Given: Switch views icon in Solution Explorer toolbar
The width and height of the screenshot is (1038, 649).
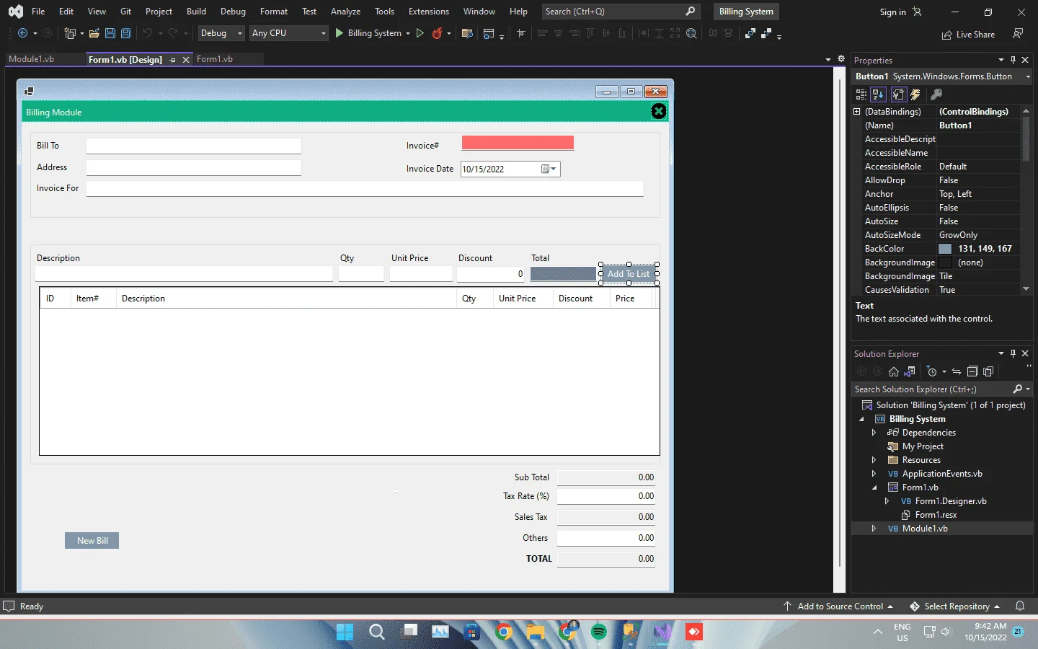Looking at the screenshot, I should [910, 372].
